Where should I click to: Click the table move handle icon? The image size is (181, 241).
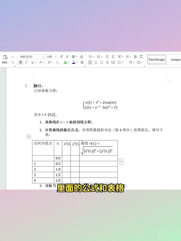[x=29, y=137]
